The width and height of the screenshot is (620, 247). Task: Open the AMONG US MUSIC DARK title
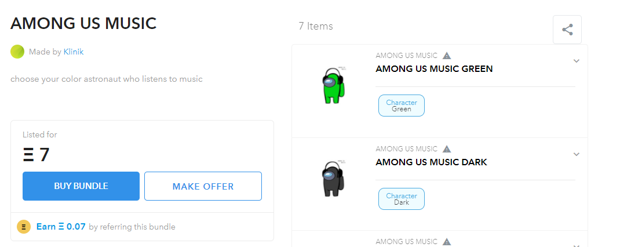(431, 162)
